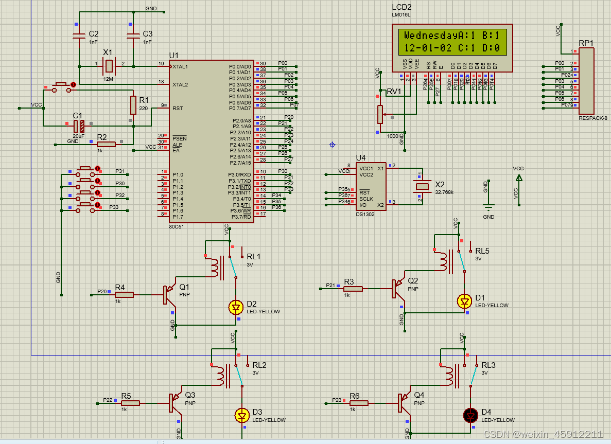Select the lit yellow LED D2
The image size is (611, 444).
pyautogui.click(x=236, y=307)
